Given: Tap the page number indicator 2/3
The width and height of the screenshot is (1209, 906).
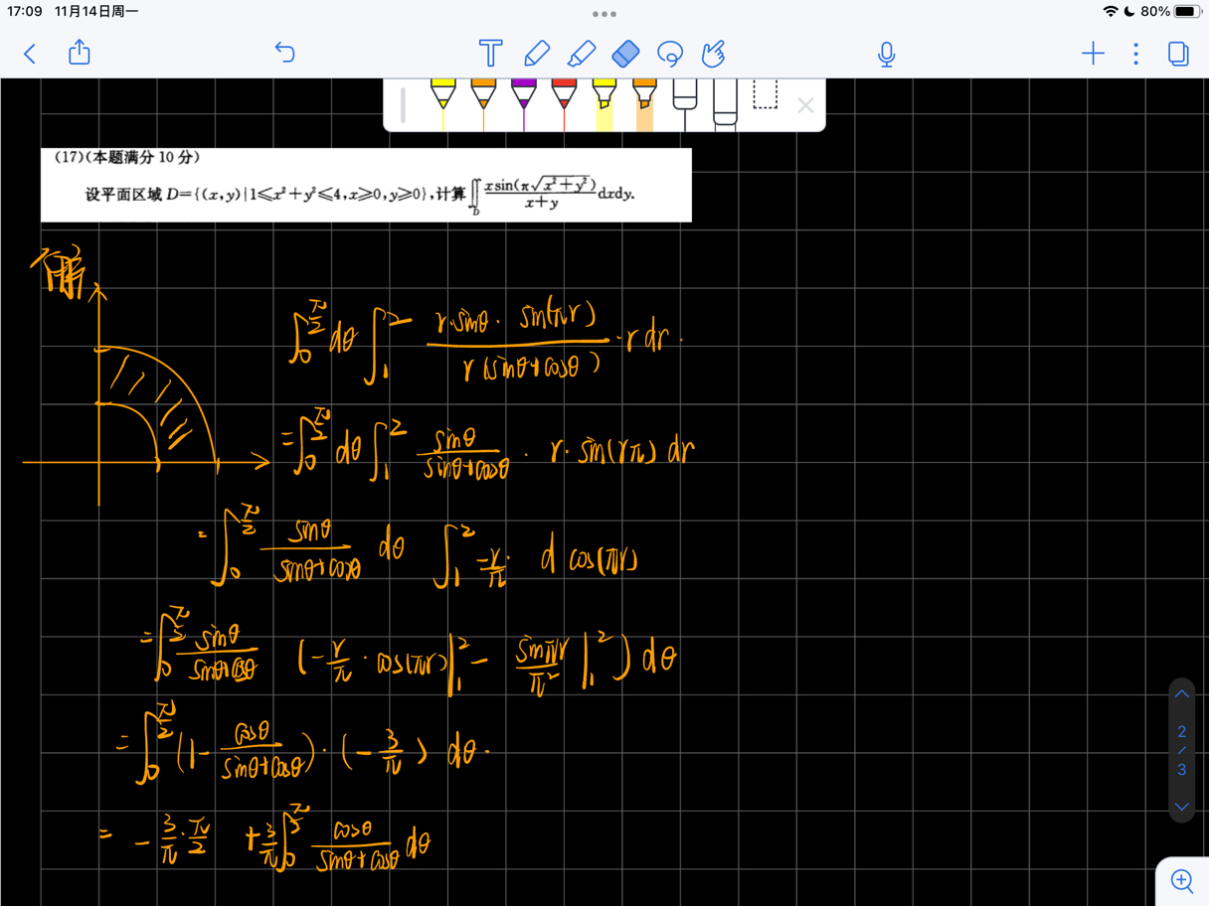Looking at the screenshot, I should pyautogui.click(x=1181, y=750).
